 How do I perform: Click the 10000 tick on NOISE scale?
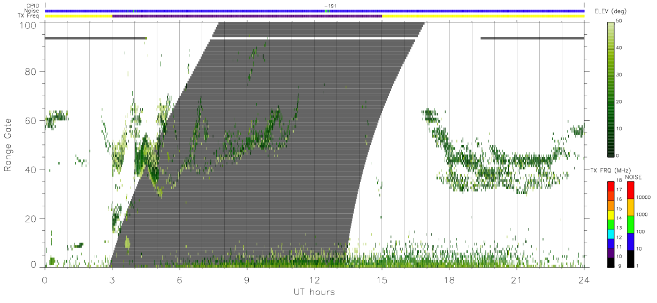point(644,197)
